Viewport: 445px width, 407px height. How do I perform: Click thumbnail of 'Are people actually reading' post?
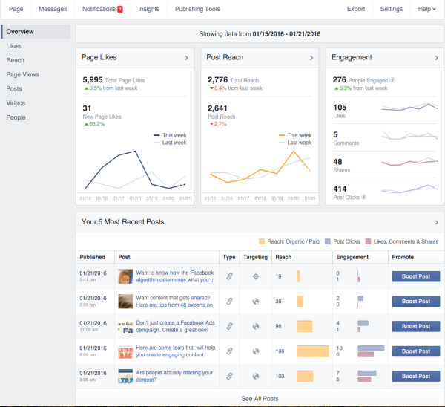click(x=125, y=376)
